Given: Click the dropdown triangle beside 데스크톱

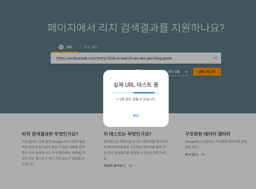Looking at the screenshot, I should (x=186, y=72).
